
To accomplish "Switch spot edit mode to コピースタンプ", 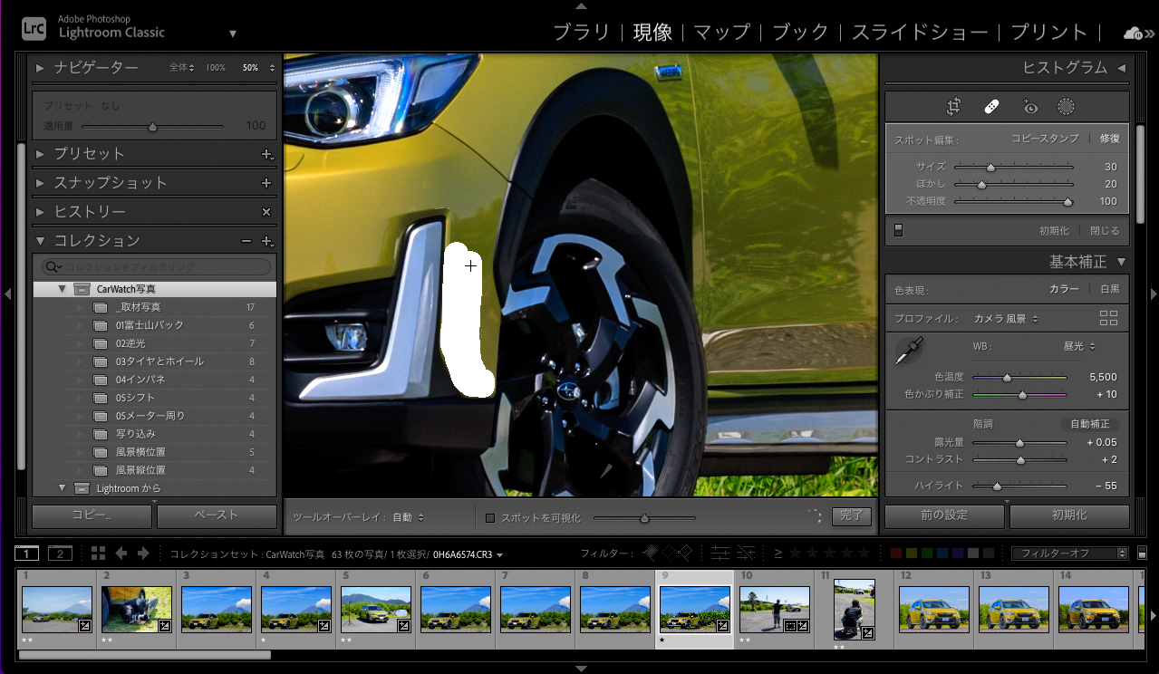I will (1045, 139).
